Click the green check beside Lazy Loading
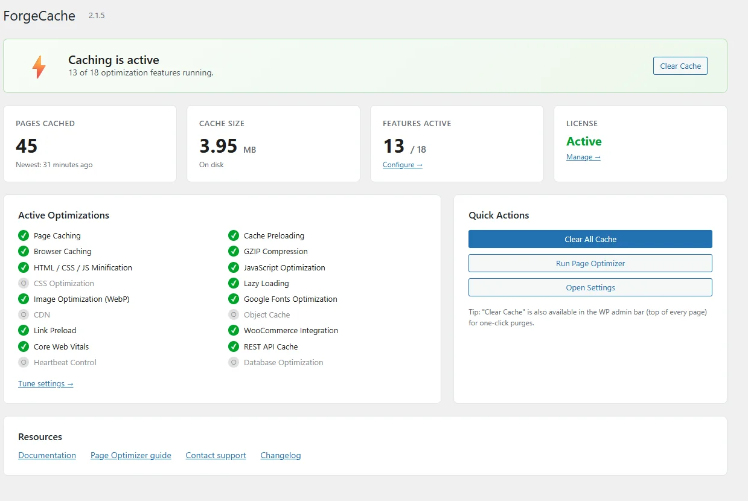The image size is (748, 501). pyautogui.click(x=234, y=283)
